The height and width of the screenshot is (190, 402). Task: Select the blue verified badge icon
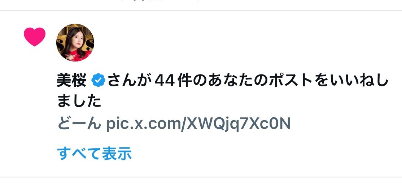(99, 80)
